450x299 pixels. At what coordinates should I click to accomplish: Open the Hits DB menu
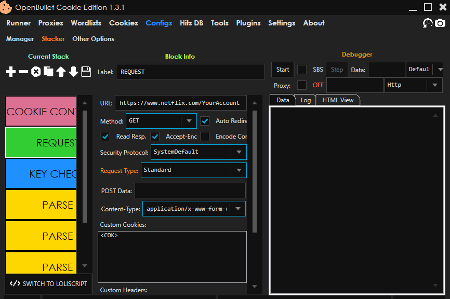[x=191, y=23]
